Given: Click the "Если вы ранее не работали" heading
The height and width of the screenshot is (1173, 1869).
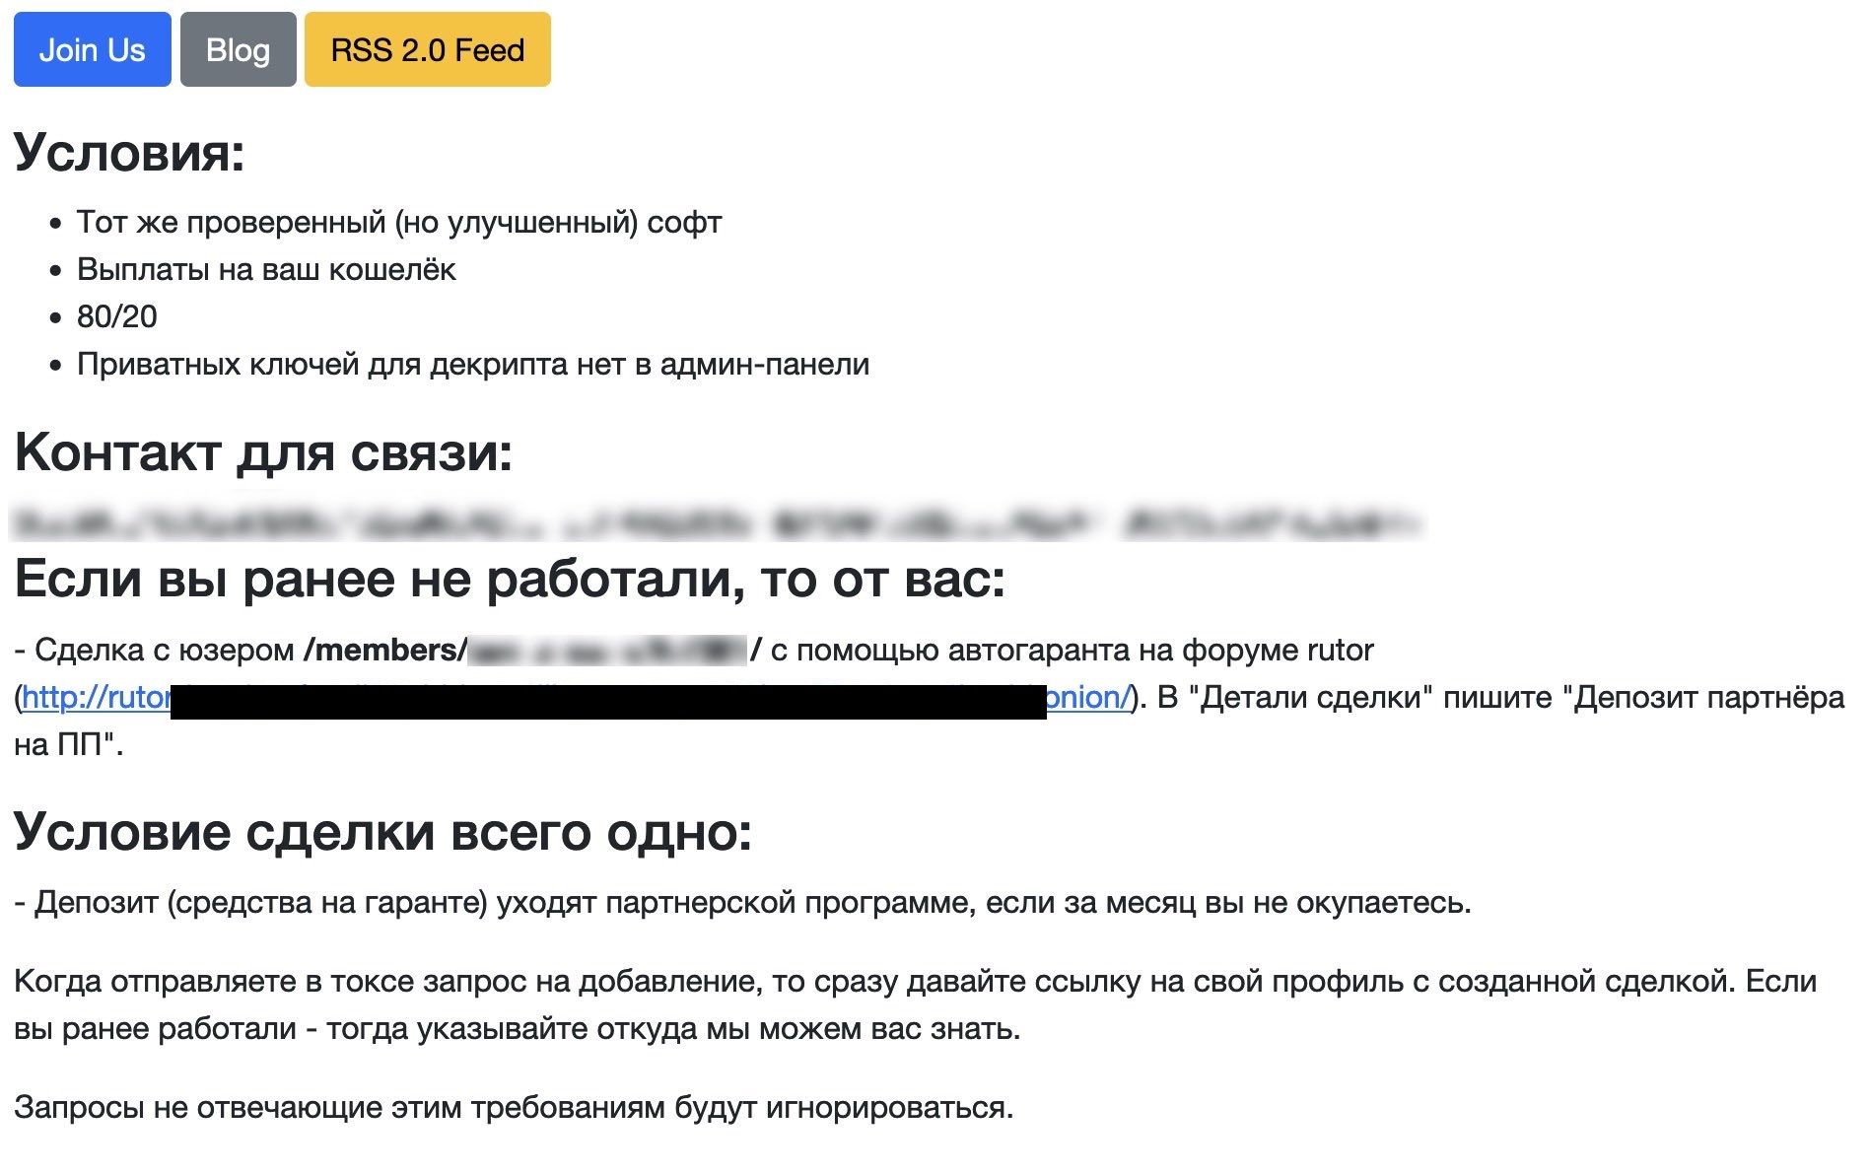Looking at the screenshot, I should pyautogui.click(x=510, y=579).
